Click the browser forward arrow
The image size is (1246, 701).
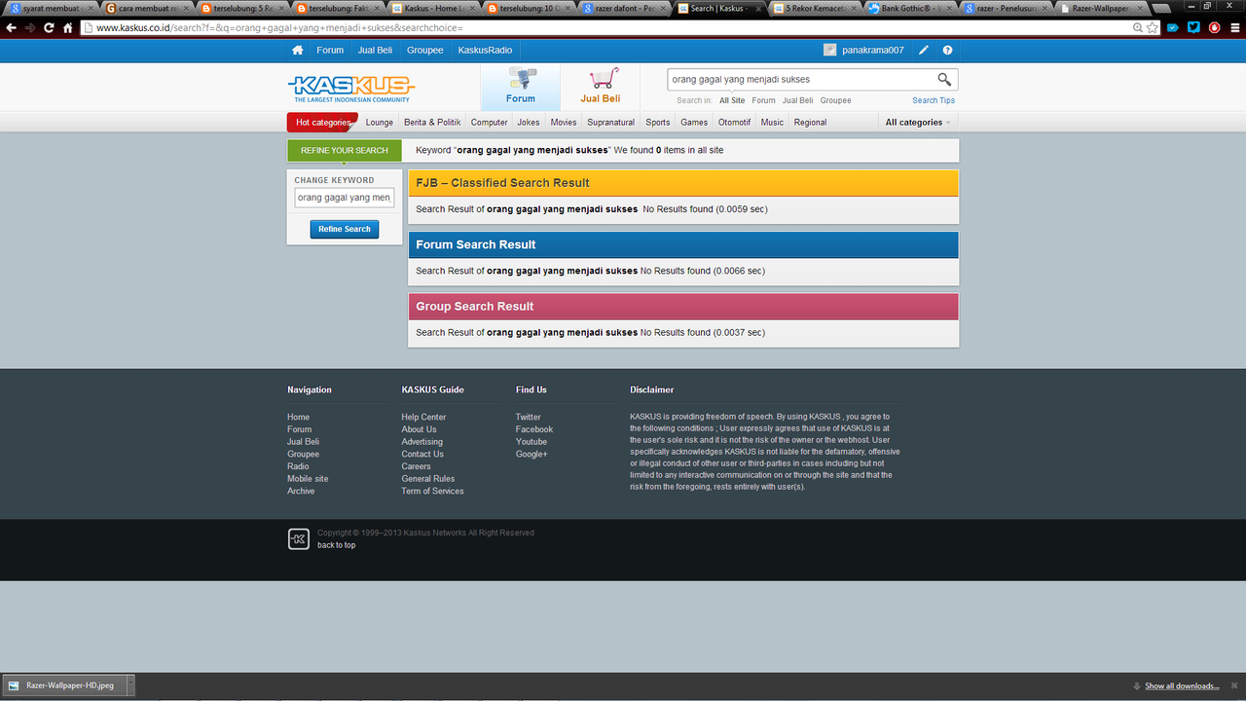[x=30, y=28]
